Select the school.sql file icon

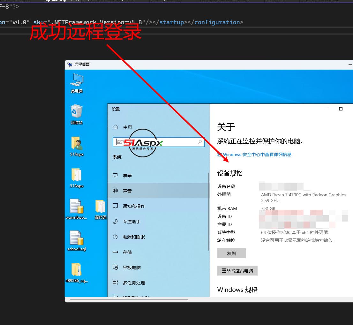tap(77, 240)
